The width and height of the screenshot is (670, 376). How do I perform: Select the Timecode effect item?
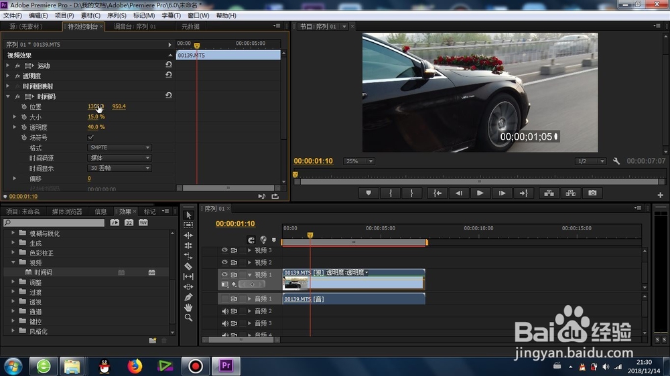pos(43,272)
